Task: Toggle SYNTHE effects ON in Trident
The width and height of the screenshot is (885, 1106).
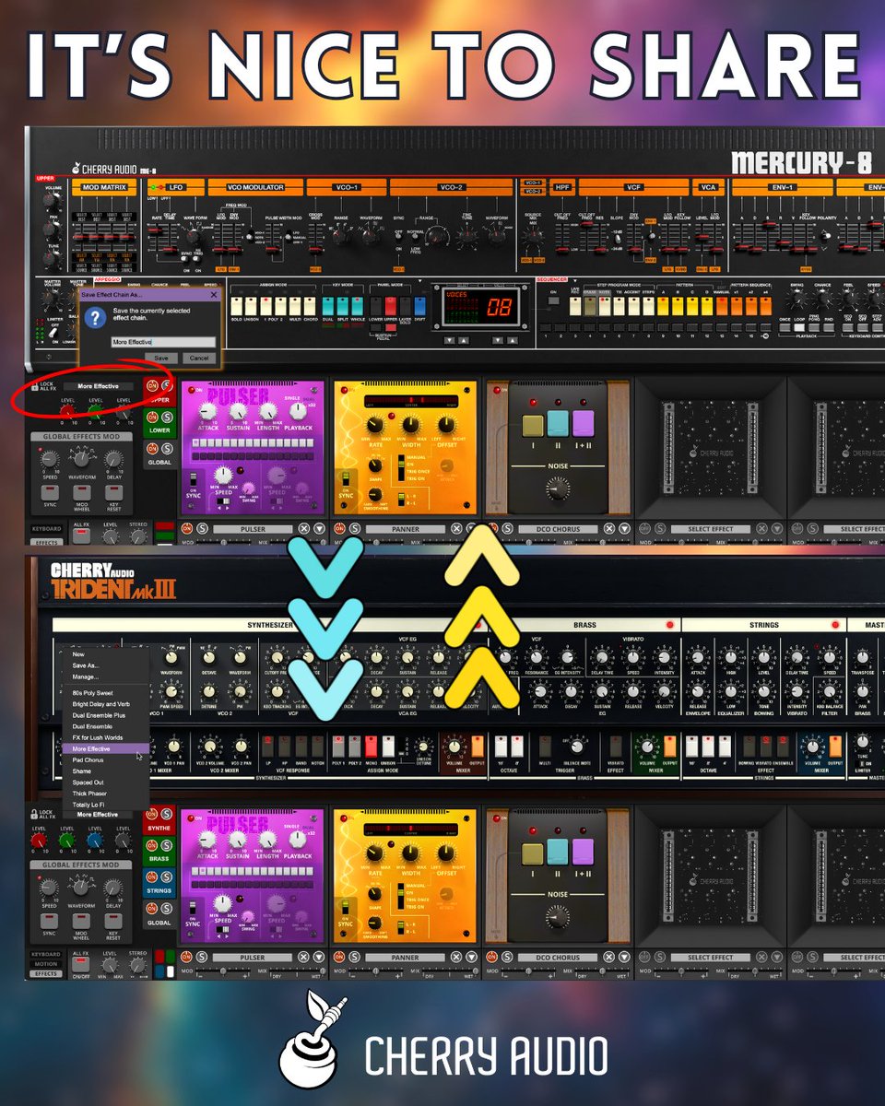Action: [152, 814]
